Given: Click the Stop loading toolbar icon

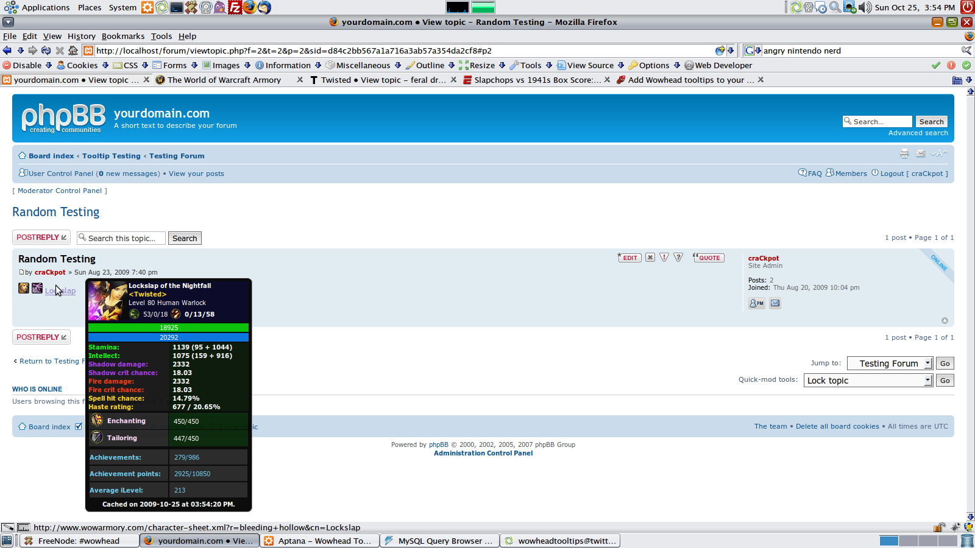Looking at the screenshot, I should coord(60,51).
